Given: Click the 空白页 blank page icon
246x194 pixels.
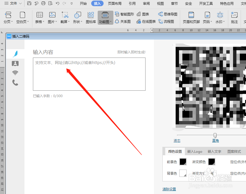Looking at the screenshot, I should pyautogui.click(x=23, y=15).
